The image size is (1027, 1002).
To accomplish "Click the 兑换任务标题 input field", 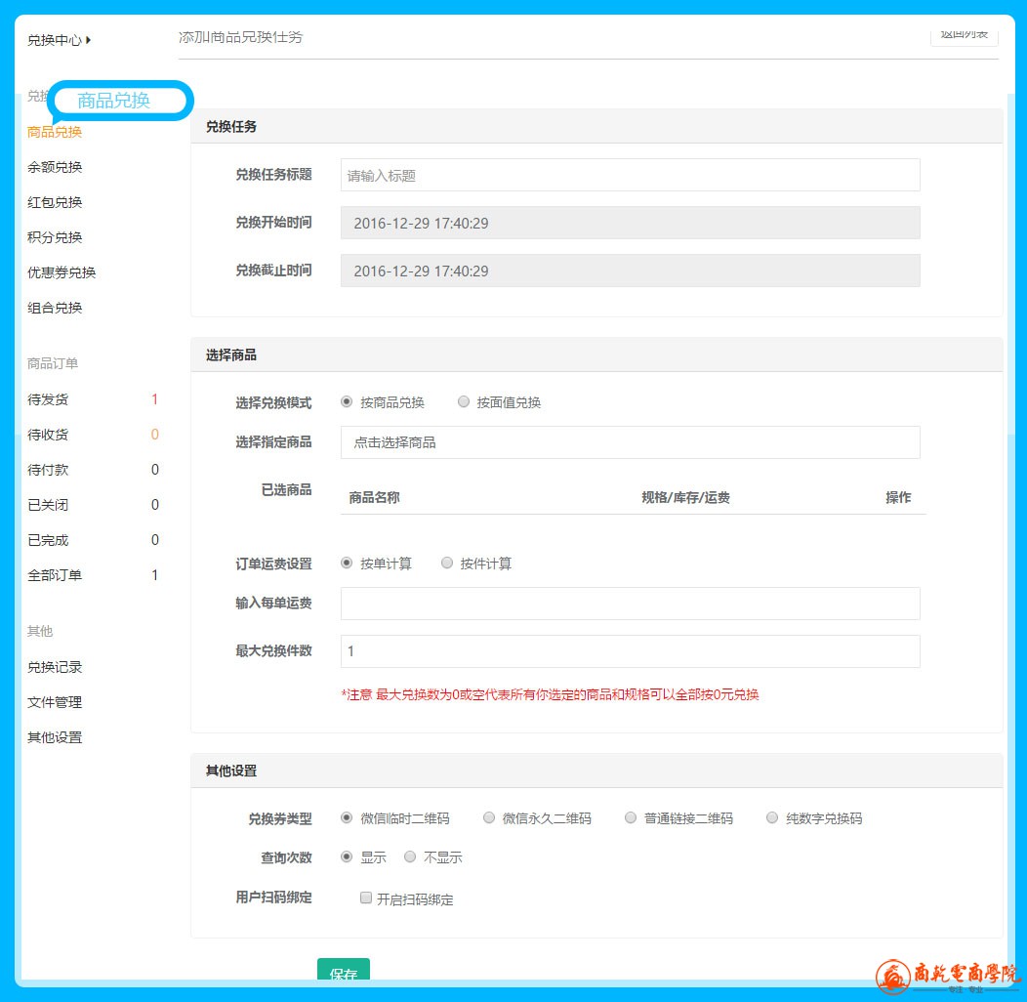I will (x=630, y=176).
